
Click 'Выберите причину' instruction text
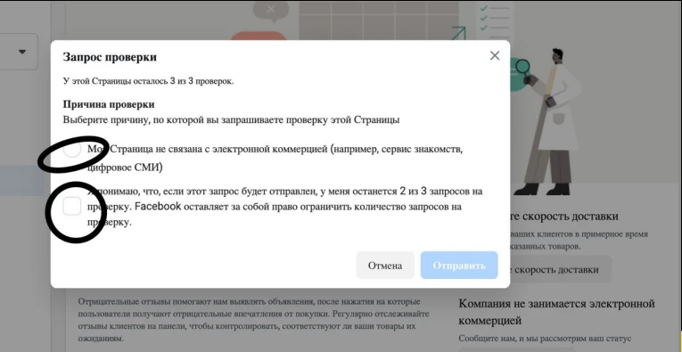coord(231,120)
